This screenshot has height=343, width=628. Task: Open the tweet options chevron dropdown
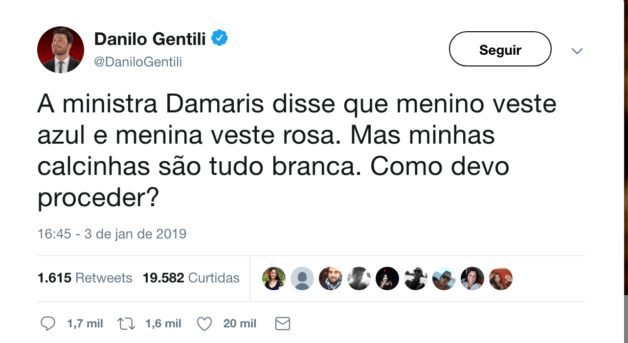577,51
